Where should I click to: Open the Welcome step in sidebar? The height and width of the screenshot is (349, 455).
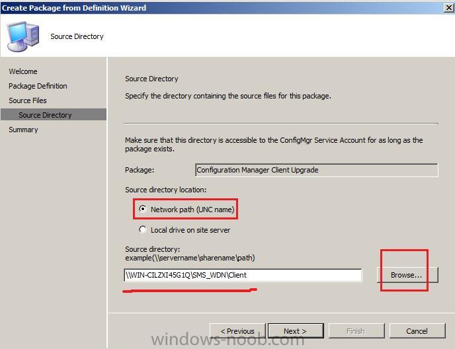(23, 71)
